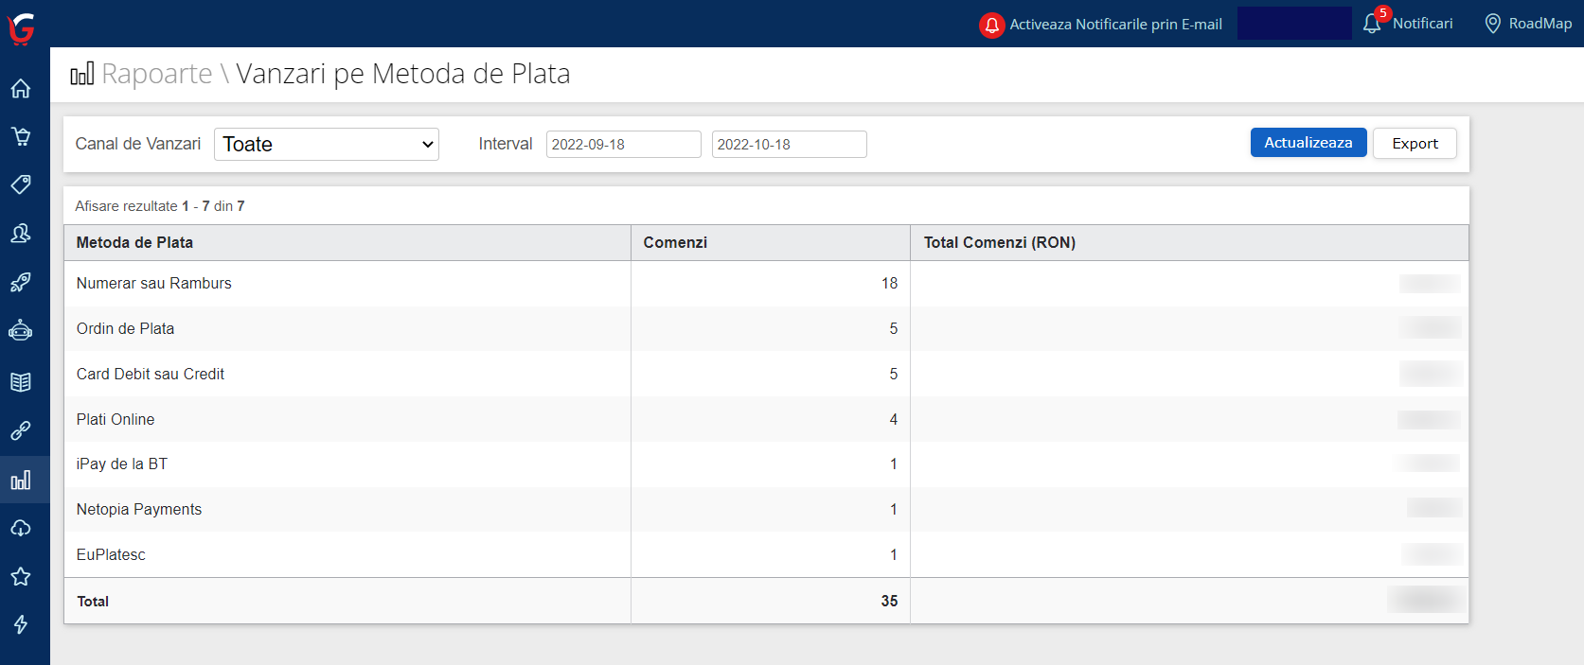Click the star icon in the sidebar
Screen dimensions: 1584x665
[21, 577]
